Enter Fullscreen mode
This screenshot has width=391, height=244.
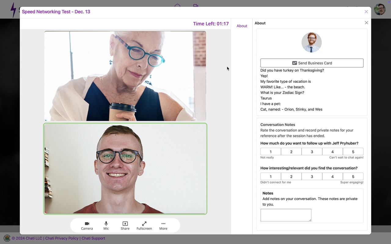coord(144,226)
